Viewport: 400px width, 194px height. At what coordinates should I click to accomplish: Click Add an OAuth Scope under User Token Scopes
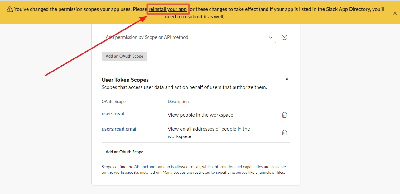pyautogui.click(x=124, y=152)
